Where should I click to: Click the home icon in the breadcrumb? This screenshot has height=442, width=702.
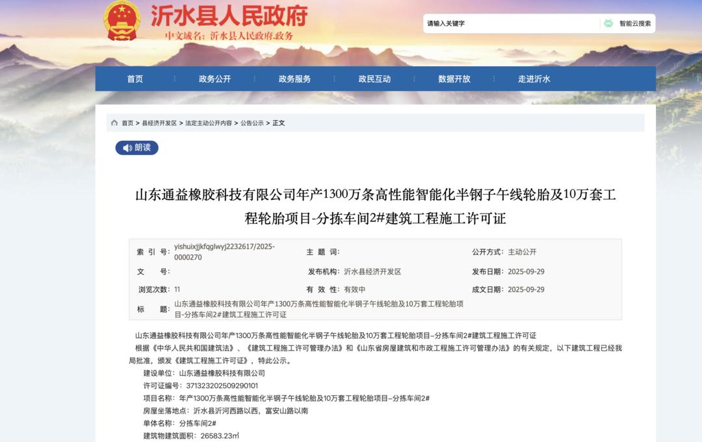point(114,123)
